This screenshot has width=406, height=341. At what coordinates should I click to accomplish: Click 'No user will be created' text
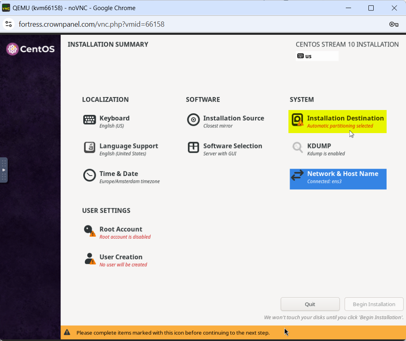click(123, 265)
